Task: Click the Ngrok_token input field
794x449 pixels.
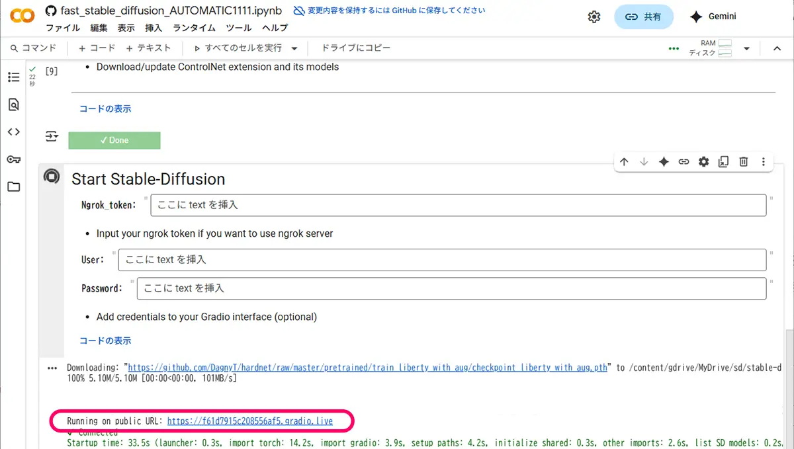Action: [x=459, y=205]
